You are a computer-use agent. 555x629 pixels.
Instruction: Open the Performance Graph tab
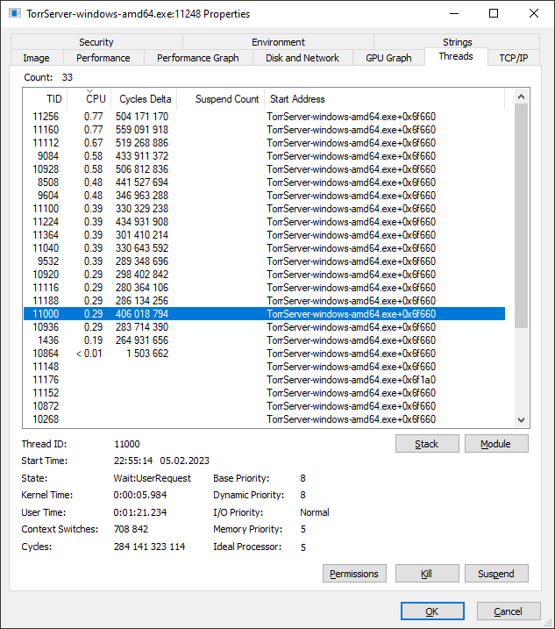coord(198,58)
